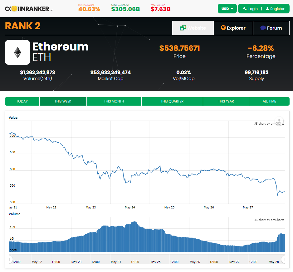293x272 pixels.
Task: Open the Coinranker home logo
Action: coord(29,9)
